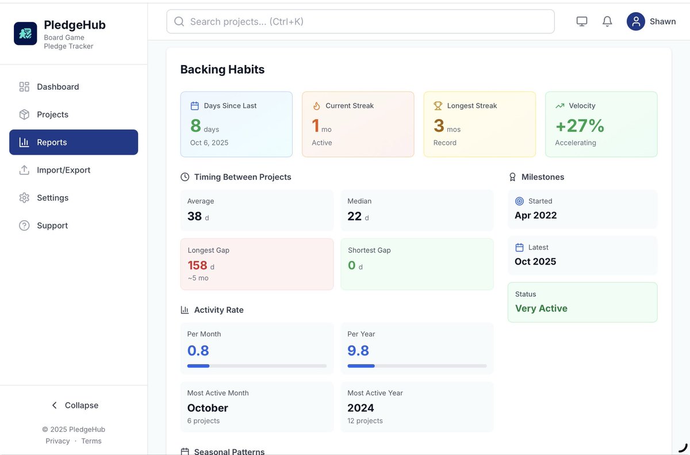Click the Very Active status text
Screen dimensions: 690x455
pos(541,308)
